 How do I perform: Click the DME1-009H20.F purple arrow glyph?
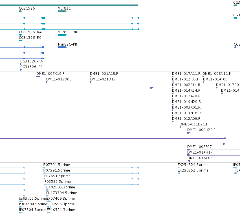tap(189, 133)
